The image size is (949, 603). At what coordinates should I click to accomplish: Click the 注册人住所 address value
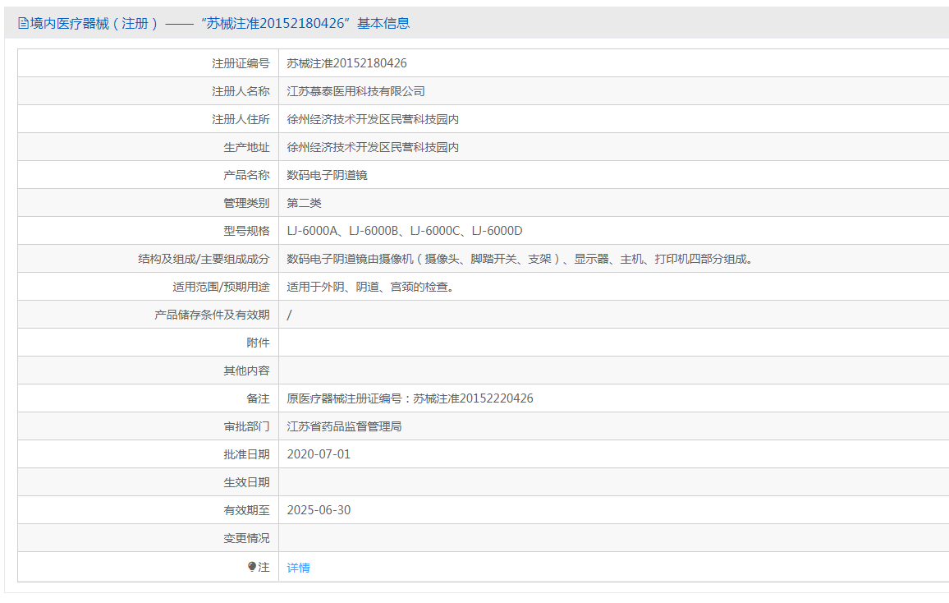pos(373,119)
